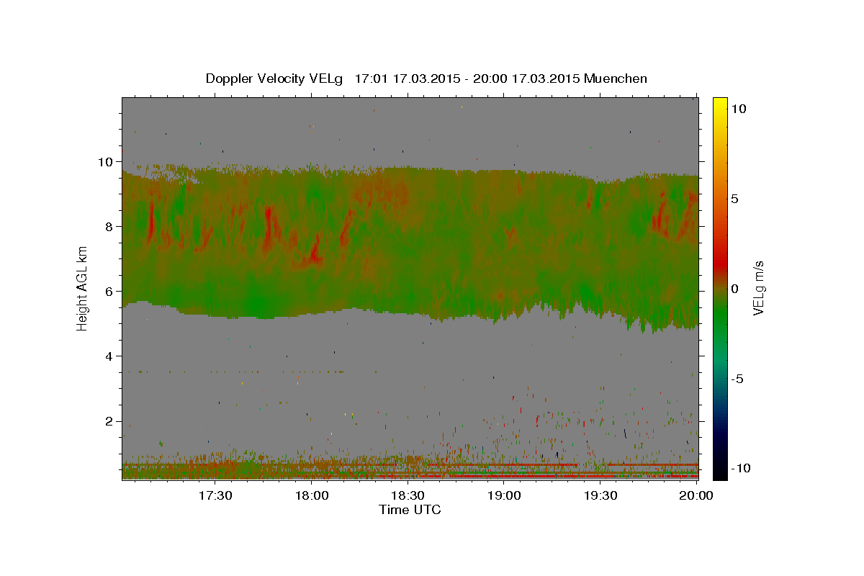The height and width of the screenshot is (576, 864).
Task: Click the 'Height AGL km' axis label
Action: [x=83, y=288]
